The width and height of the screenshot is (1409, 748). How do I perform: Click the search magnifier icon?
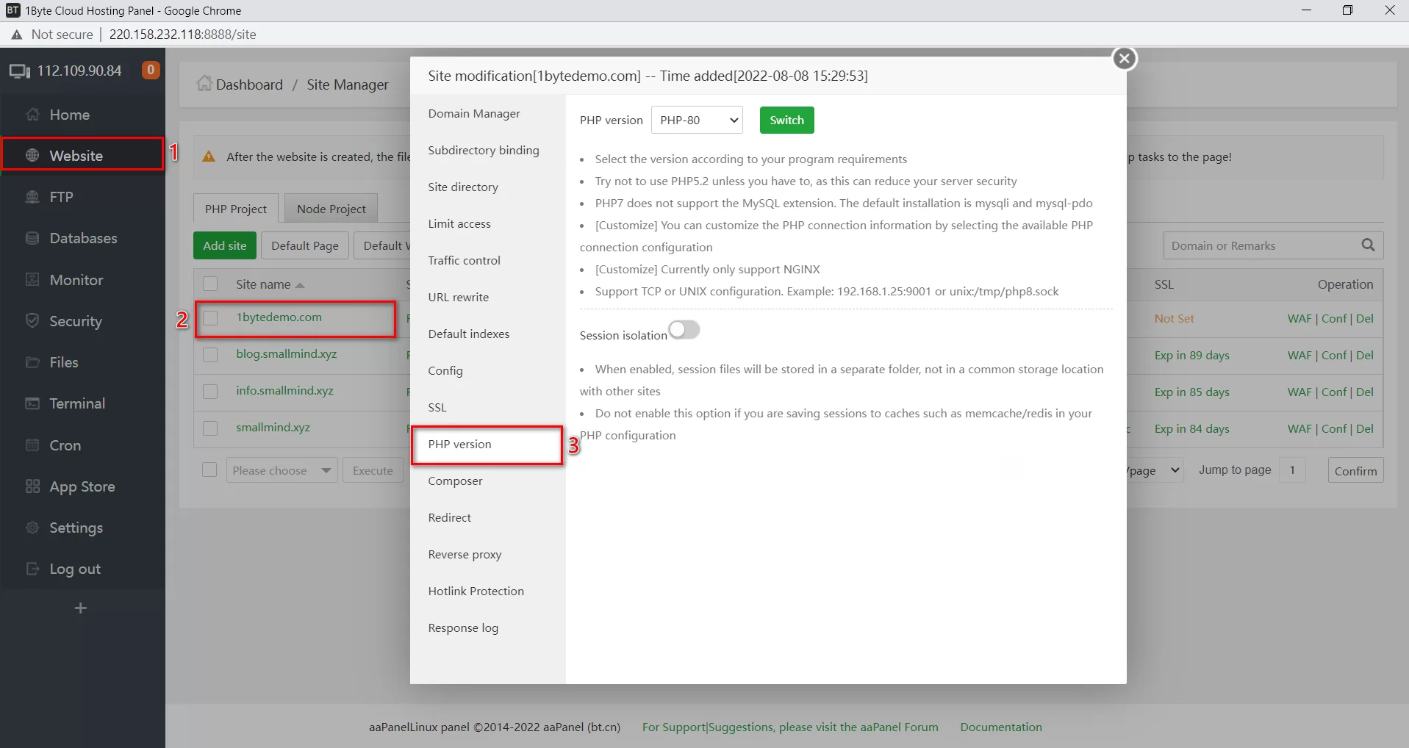pyautogui.click(x=1368, y=245)
